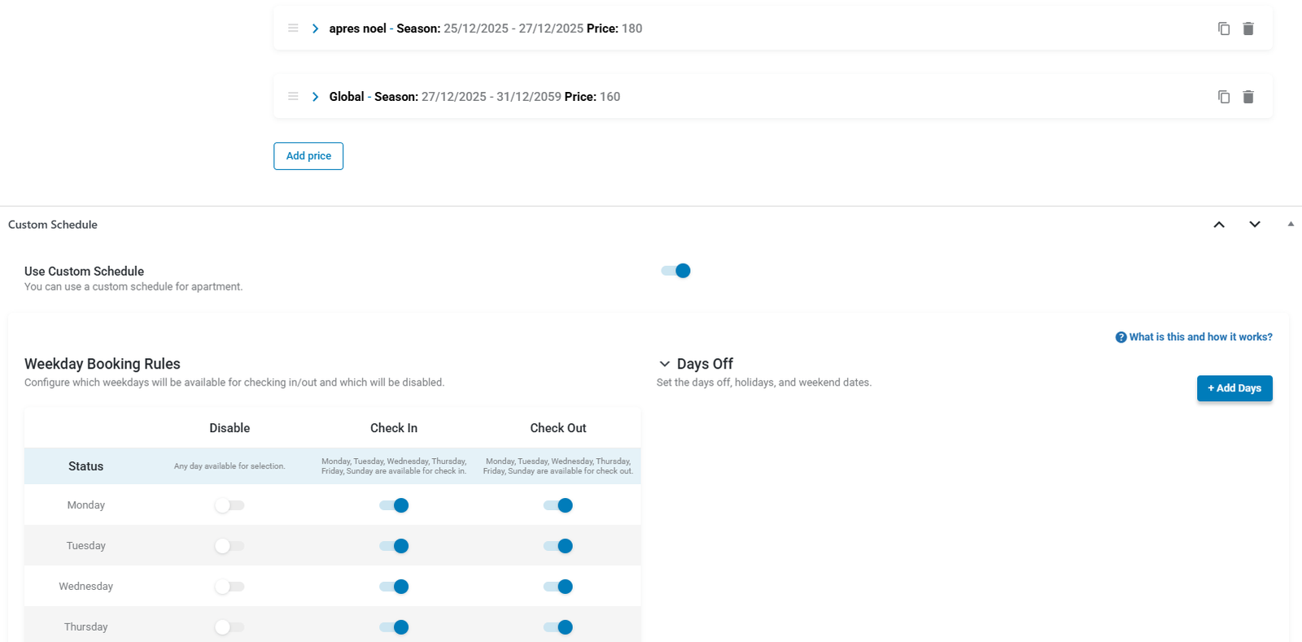This screenshot has height=642, width=1302.
Task: Delete the Global season price row
Action: [x=1248, y=97]
